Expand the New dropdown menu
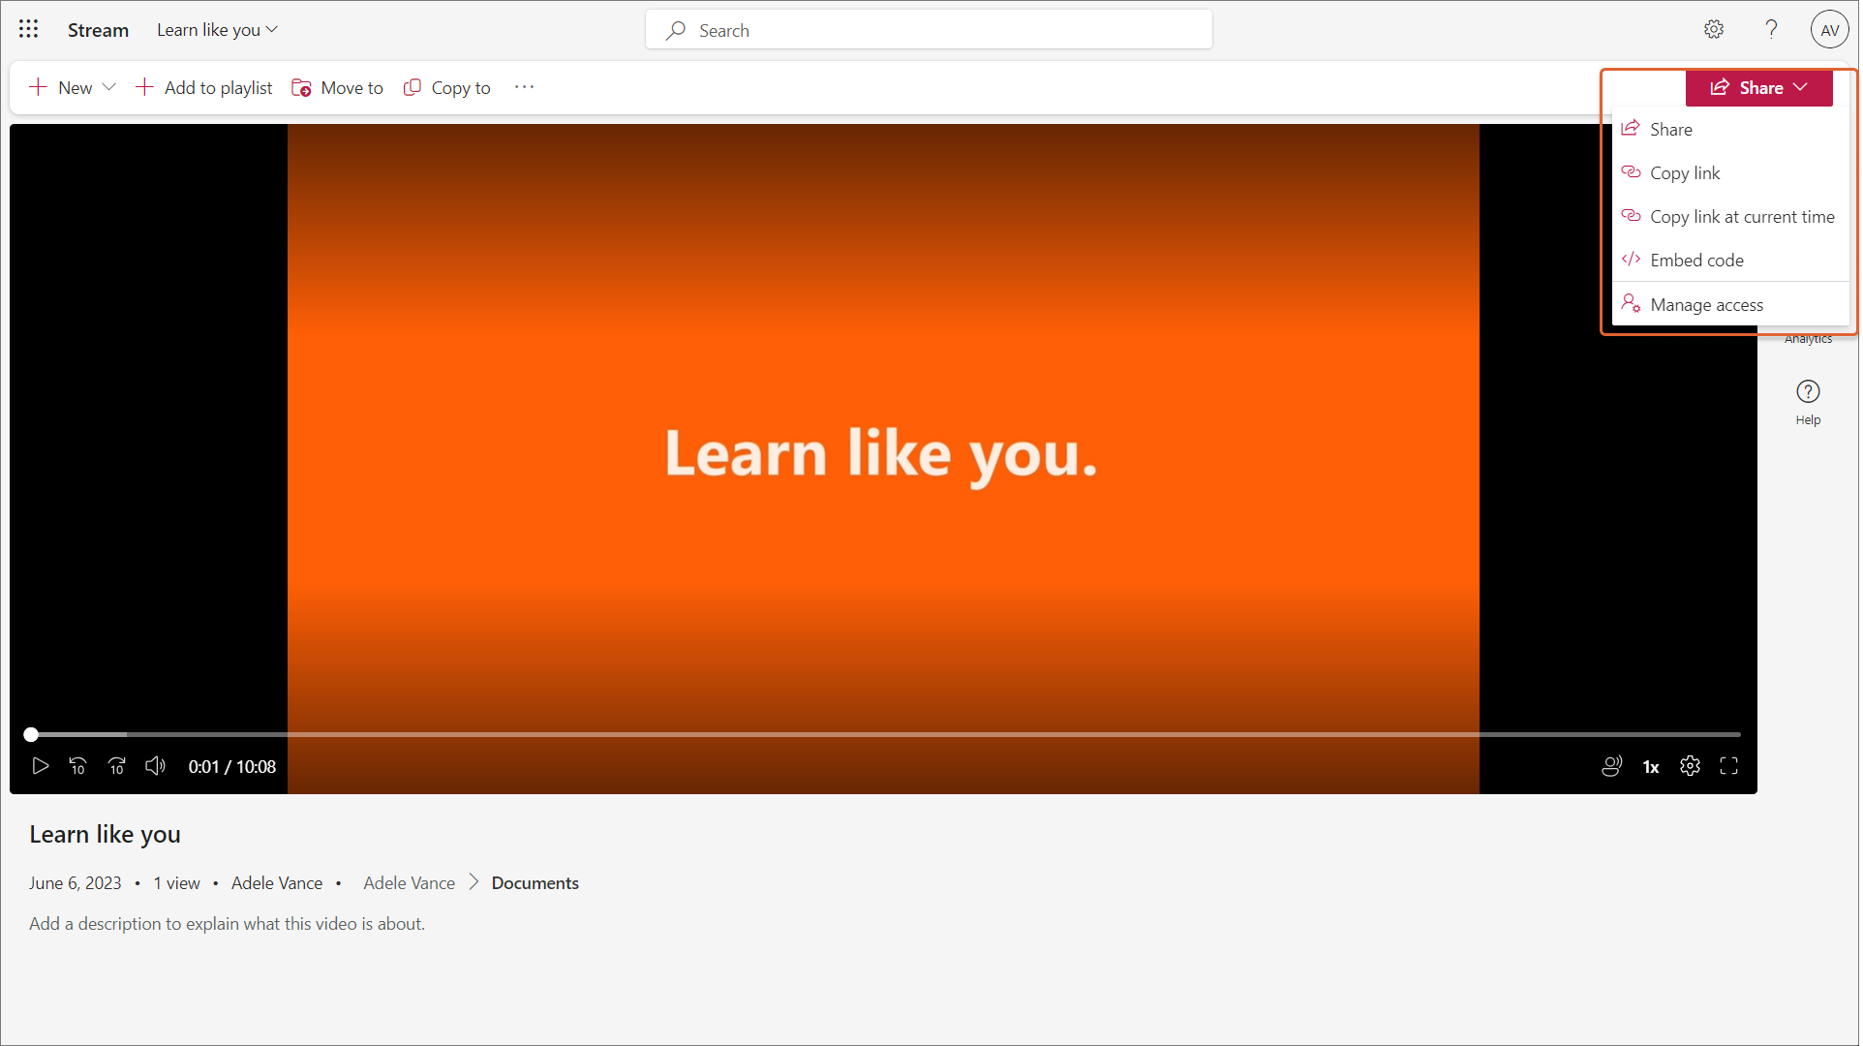1863x1046 pixels. pyautogui.click(x=108, y=87)
